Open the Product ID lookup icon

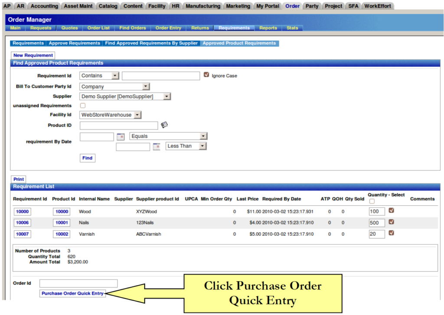[164, 125]
